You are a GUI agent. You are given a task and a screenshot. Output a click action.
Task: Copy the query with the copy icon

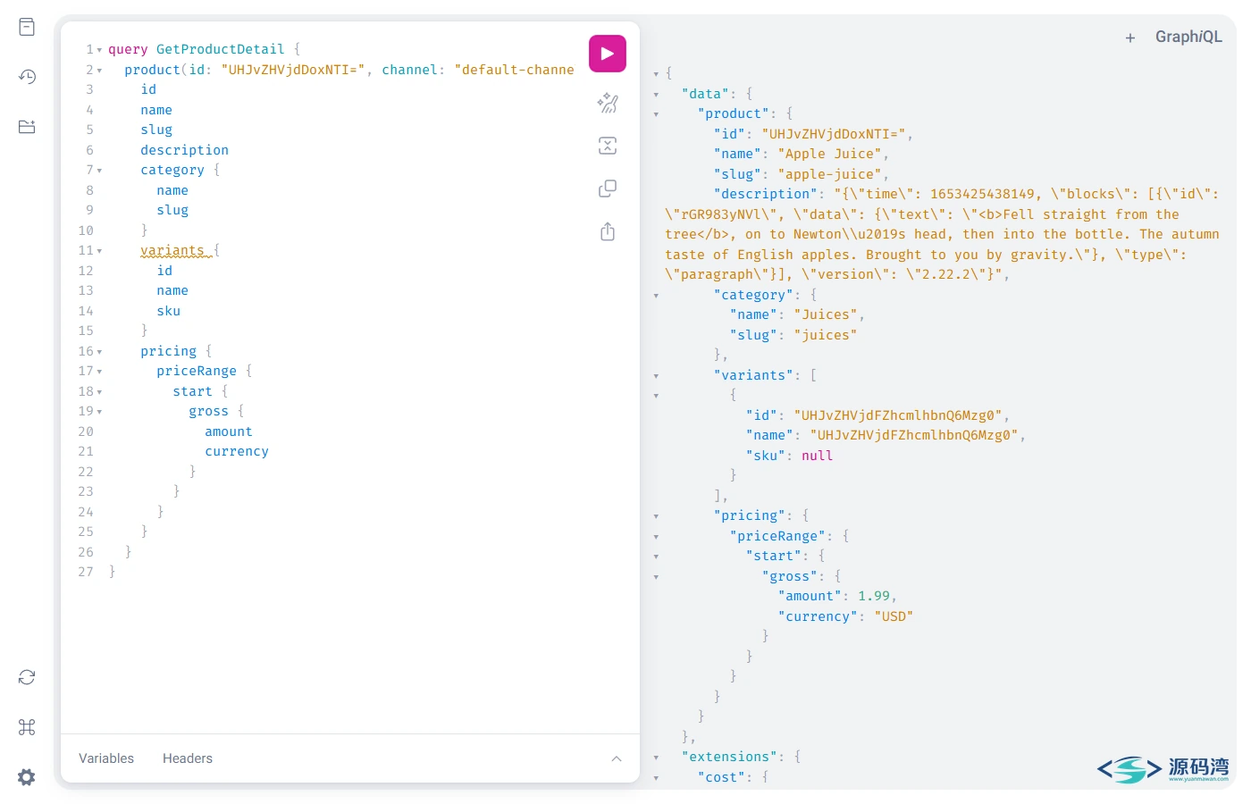click(608, 188)
